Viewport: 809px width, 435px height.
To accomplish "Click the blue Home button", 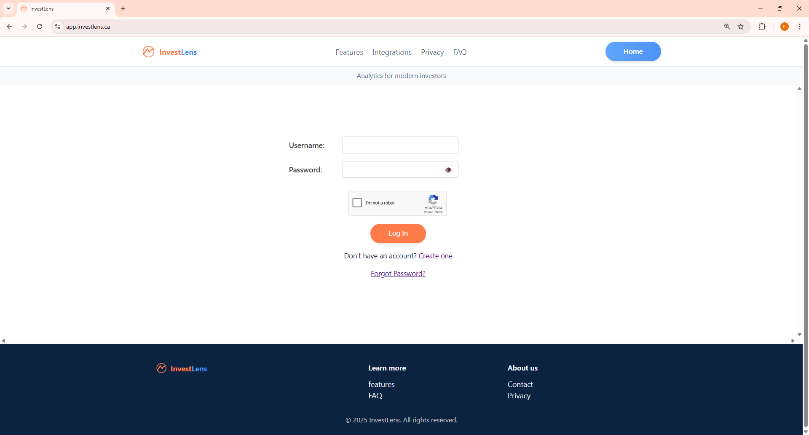I will [x=633, y=51].
